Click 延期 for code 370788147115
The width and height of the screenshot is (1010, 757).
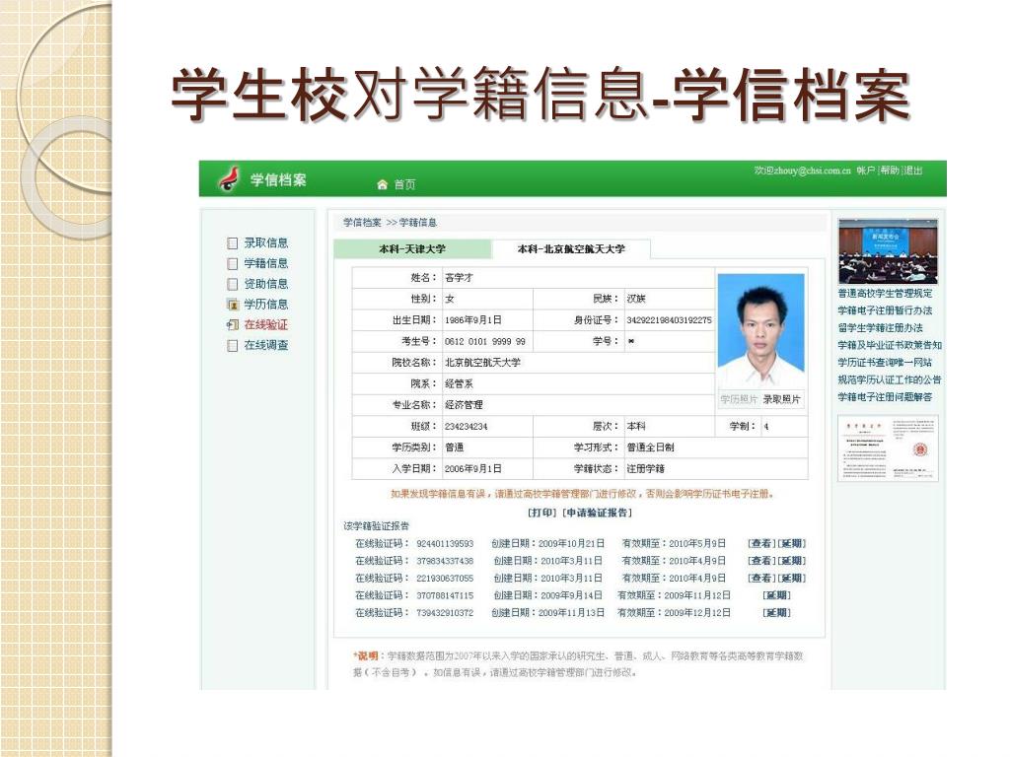pyautogui.click(x=777, y=595)
